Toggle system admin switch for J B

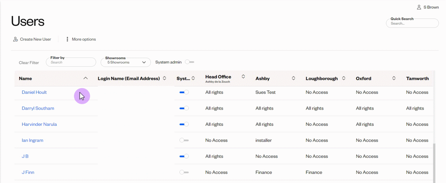coord(184,156)
